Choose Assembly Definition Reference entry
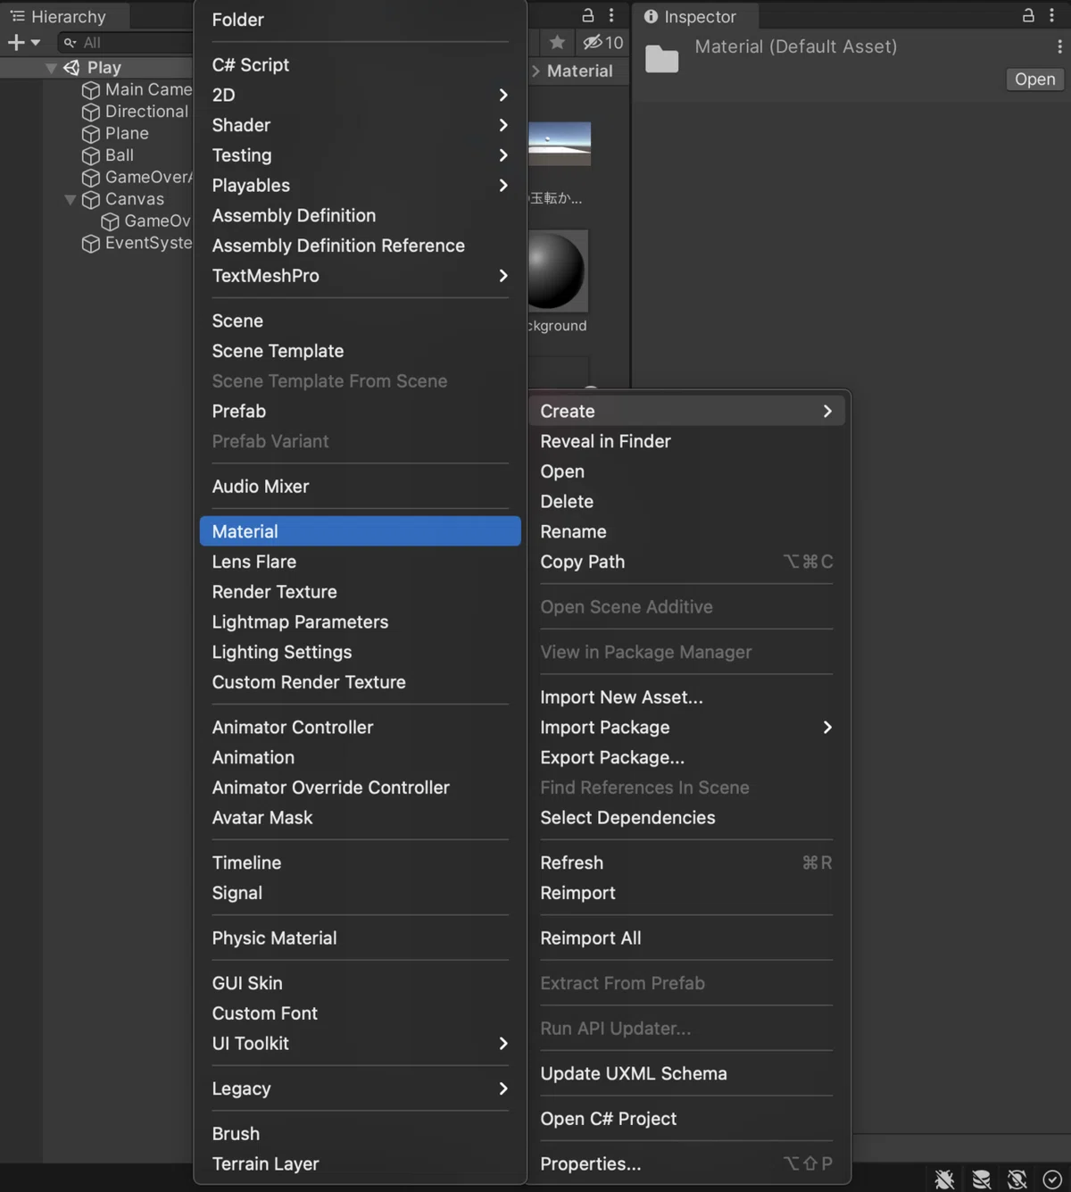This screenshot has height=1192, width=1071. (360, 246)
